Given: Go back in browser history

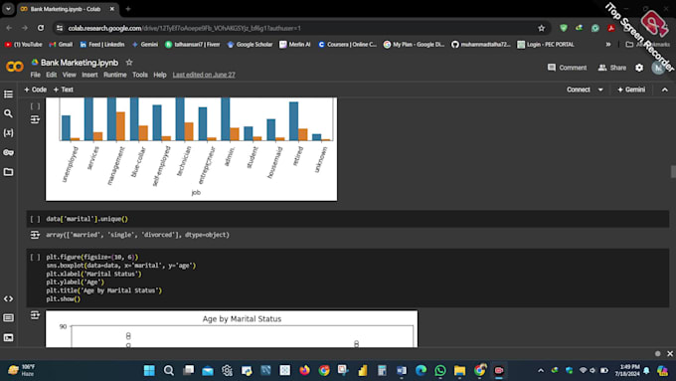Looking at the screenshot, I should click(9, 28).
